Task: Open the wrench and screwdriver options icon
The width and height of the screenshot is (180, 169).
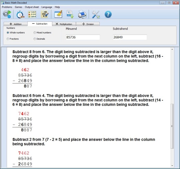Action: click(96, 14)
